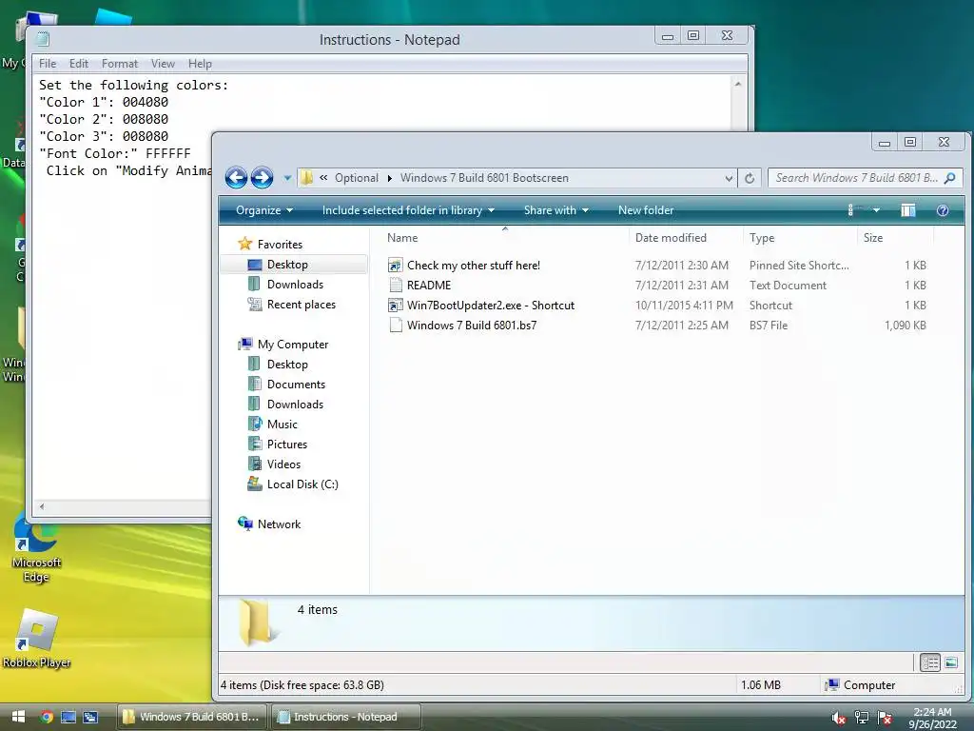Open Pictures folder in navigation pane

[287, 444]
